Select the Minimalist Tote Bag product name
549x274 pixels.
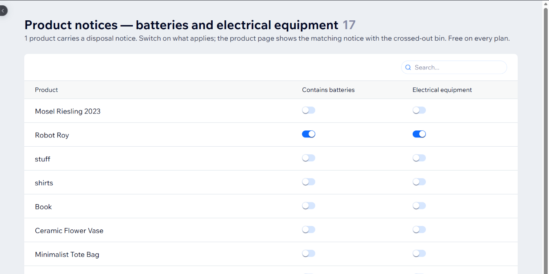(x=67, y=255)
